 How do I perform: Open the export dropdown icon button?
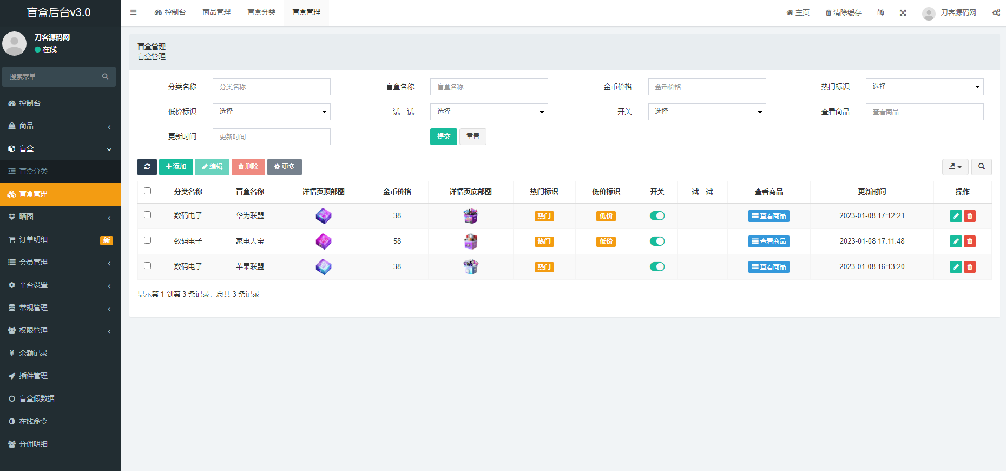coord(955,167)
